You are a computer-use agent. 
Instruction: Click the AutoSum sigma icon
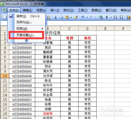click(x=107, y=17)
